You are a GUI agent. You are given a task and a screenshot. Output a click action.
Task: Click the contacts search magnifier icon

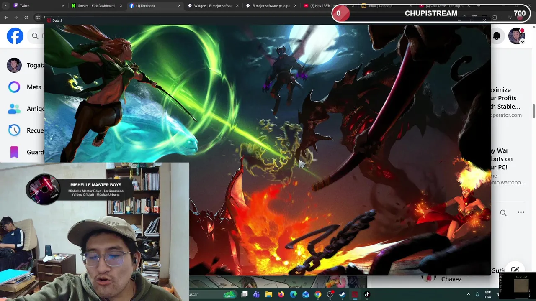point(503,213)
